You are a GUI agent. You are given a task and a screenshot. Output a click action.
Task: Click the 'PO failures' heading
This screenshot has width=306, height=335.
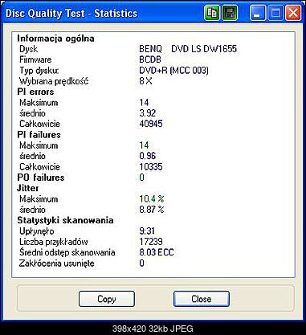point(41,178)
